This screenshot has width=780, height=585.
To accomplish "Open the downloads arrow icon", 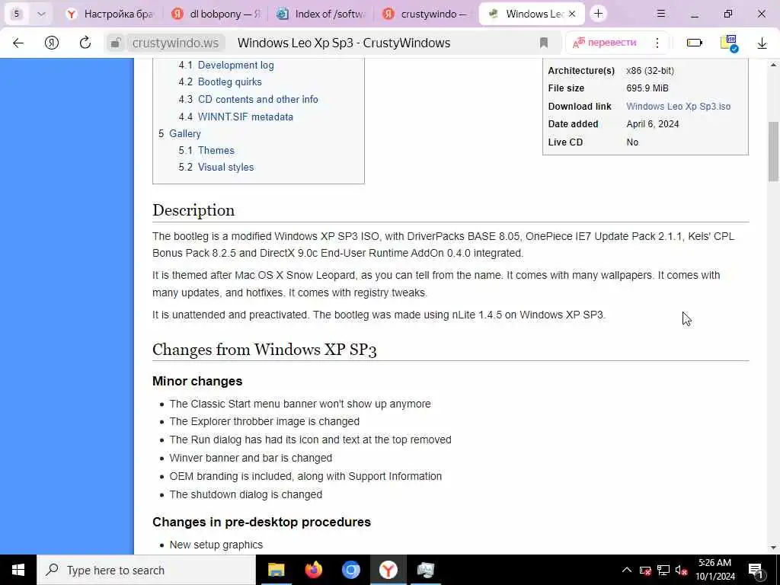I will (762, 43).
